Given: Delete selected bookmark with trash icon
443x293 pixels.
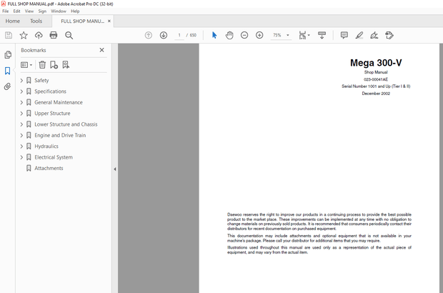Looking at the screenshot, I should point(42,65).
